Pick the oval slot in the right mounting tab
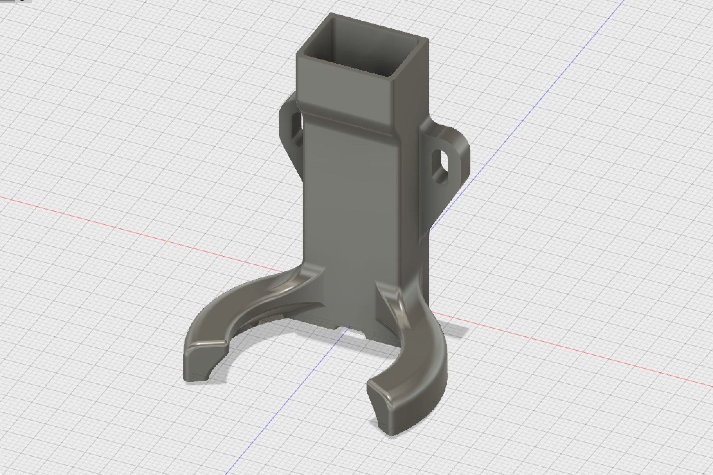Image resolution: width=713 pixels, height=475 pixels. click(441, 166)
